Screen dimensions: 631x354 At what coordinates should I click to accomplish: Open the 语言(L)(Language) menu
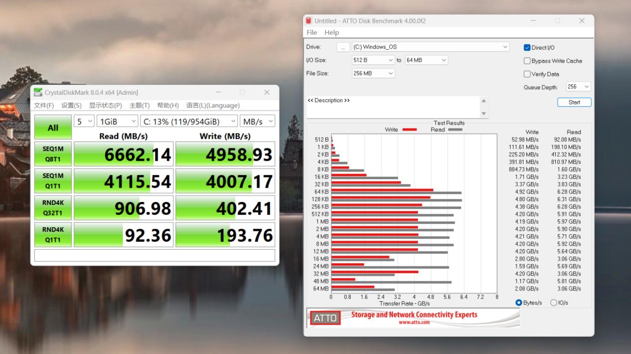213,105
